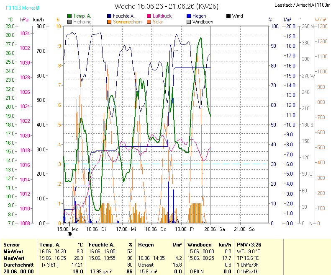Click the Sonnenschein legend label
This screenshot has height=275, width=331.
pos(127,22)
